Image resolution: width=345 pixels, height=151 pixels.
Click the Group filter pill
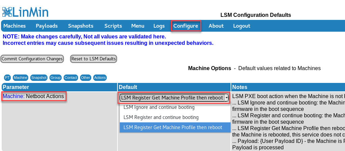[55, 78]
